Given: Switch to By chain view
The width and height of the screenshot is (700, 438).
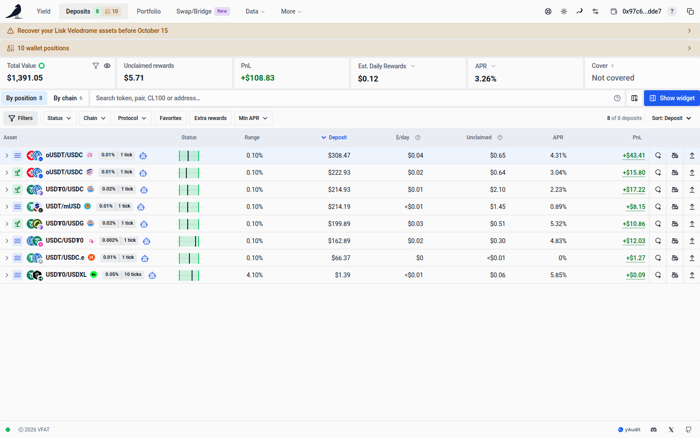Looking at the screenshot, I should coord(68,98).
